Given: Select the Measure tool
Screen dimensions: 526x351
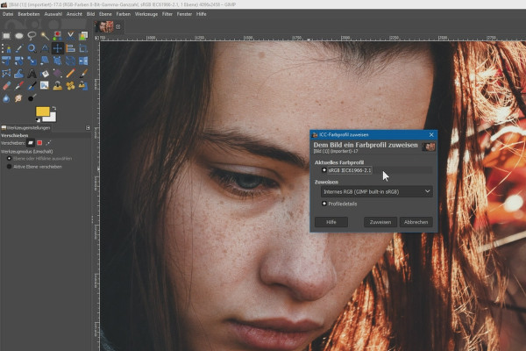Looking at the screenshot, I should [45, 48].
